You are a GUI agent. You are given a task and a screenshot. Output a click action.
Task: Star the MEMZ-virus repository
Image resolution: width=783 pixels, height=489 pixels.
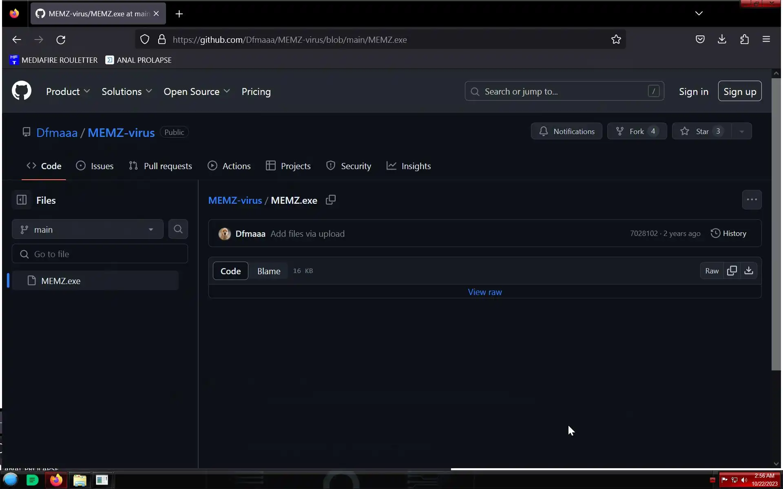(x=701, y=131)
